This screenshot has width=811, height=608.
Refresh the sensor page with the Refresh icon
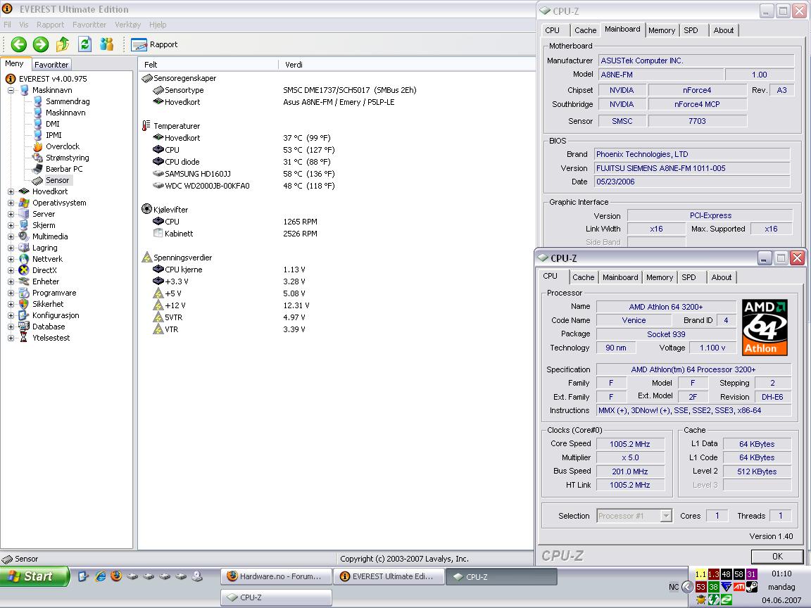pos(84,44)
